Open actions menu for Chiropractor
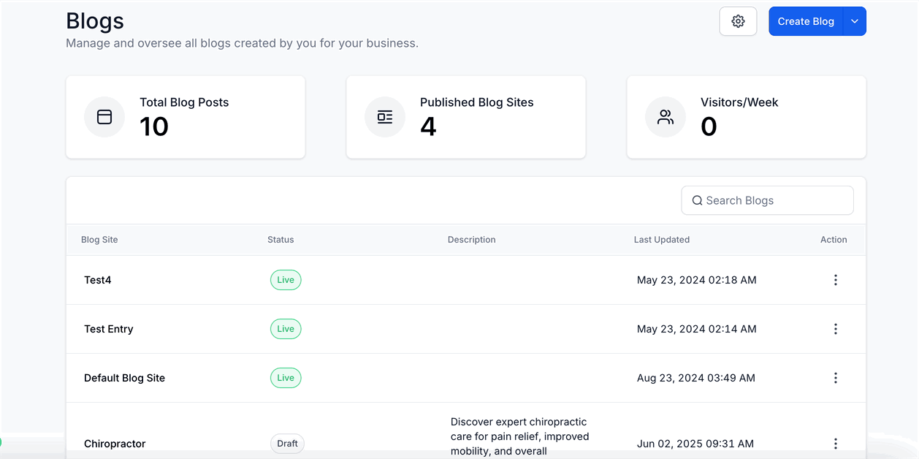 point(836,444)
